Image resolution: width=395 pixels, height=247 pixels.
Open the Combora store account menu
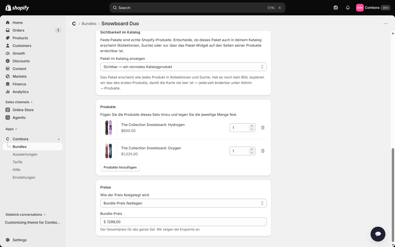(373, 8)
